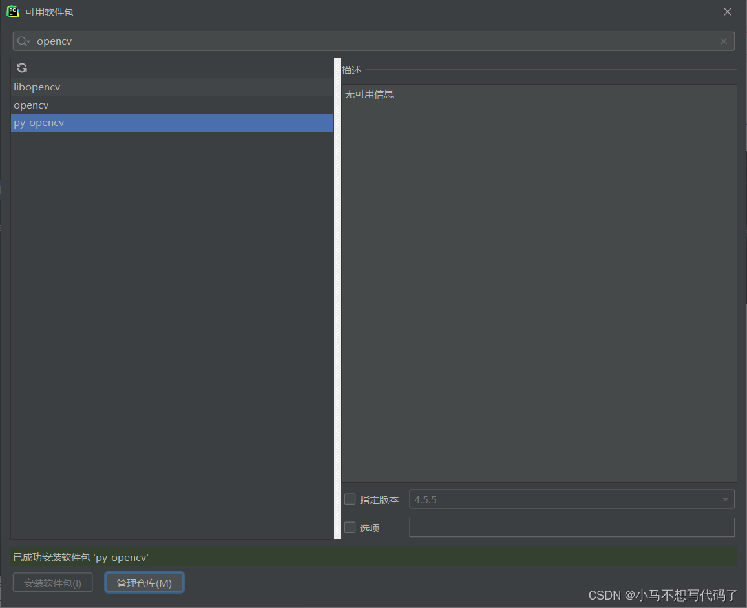Click the 无可用信息 description text
The image size is (747, 608).
369,94
